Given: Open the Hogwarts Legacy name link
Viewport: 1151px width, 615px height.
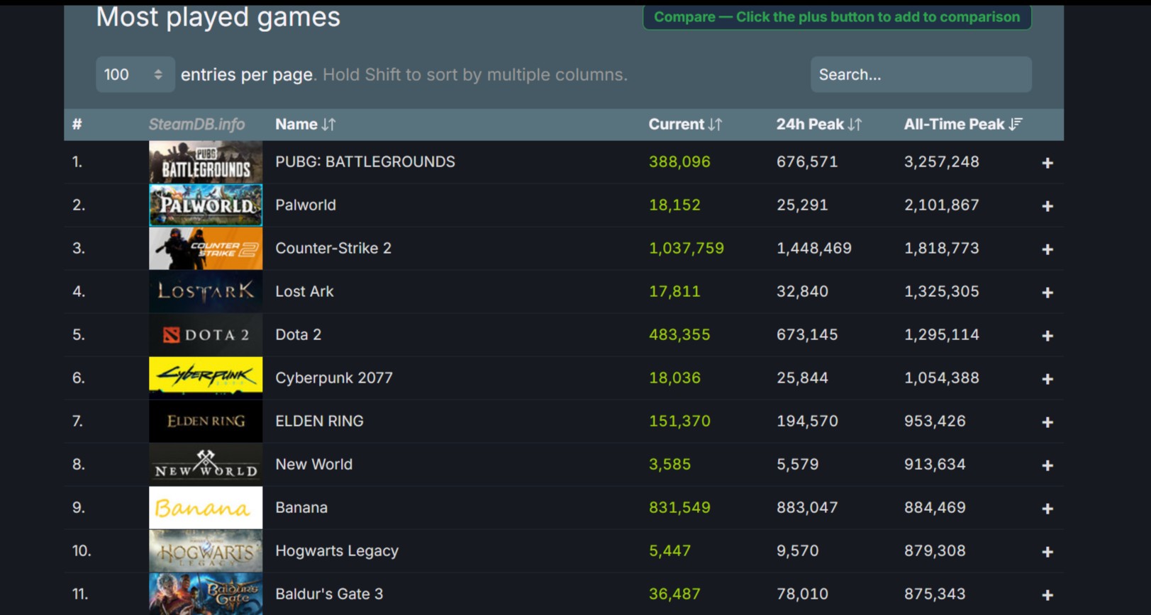Looking at the screenshot, I should coord(337,551).
